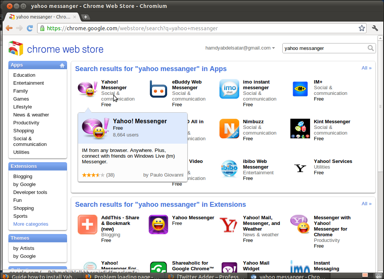Click the back arrow in the browser toolbar

pyautogui.click(x=9, y=28)
